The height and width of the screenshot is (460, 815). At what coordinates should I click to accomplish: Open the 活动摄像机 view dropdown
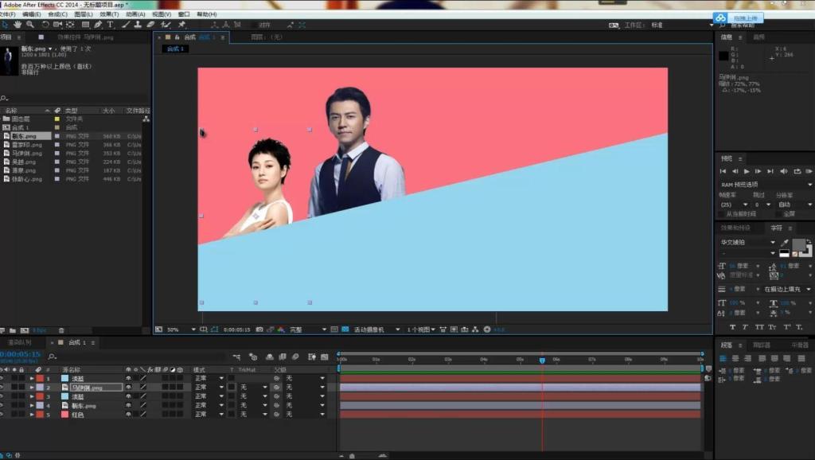(376, 329)
